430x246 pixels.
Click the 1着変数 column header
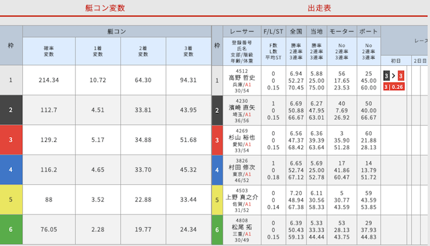(98, 51)
